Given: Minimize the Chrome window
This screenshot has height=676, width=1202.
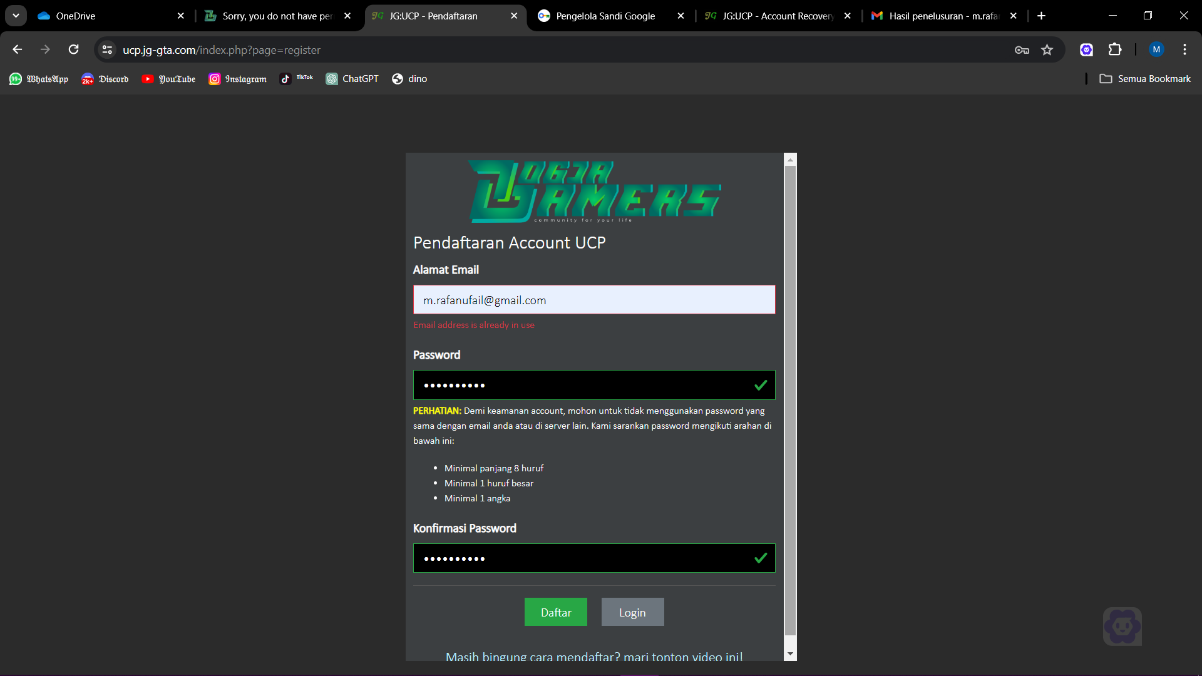Looking at the screenshot, I should click(1112, 16).
